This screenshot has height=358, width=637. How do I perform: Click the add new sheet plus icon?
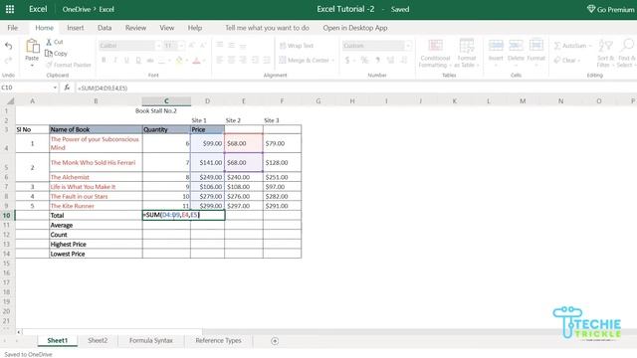pyautogui.click(x=275, y=341)
